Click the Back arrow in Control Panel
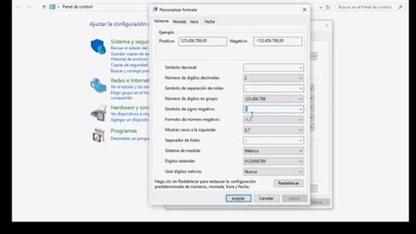 [x=18, y=7]
